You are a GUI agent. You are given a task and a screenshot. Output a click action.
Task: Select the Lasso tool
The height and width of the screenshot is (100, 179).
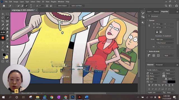pyautogui.click(x=3, y=17)
